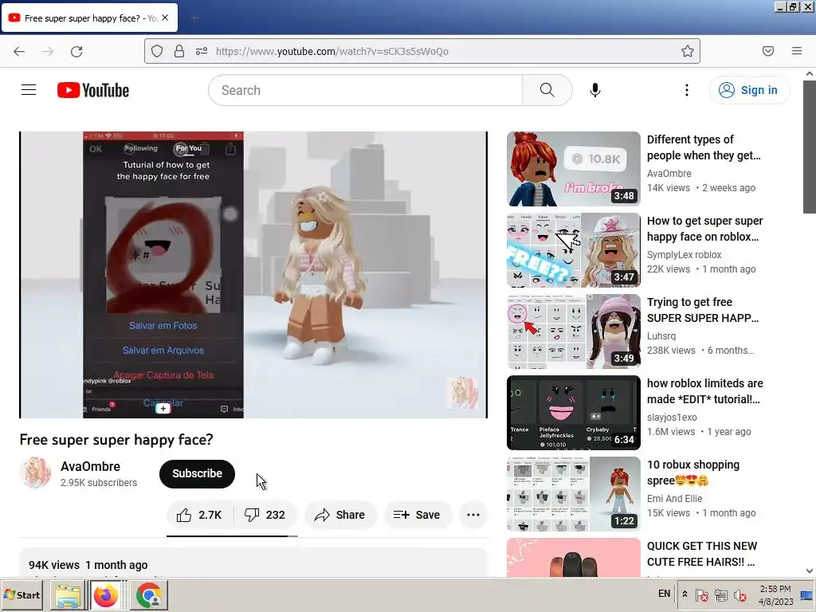Open 'Trying to get free SUPER SUPER HAPP' thumbnail
Image resolution: width=816 pixels, height=612 pixels.
point(574,331)
